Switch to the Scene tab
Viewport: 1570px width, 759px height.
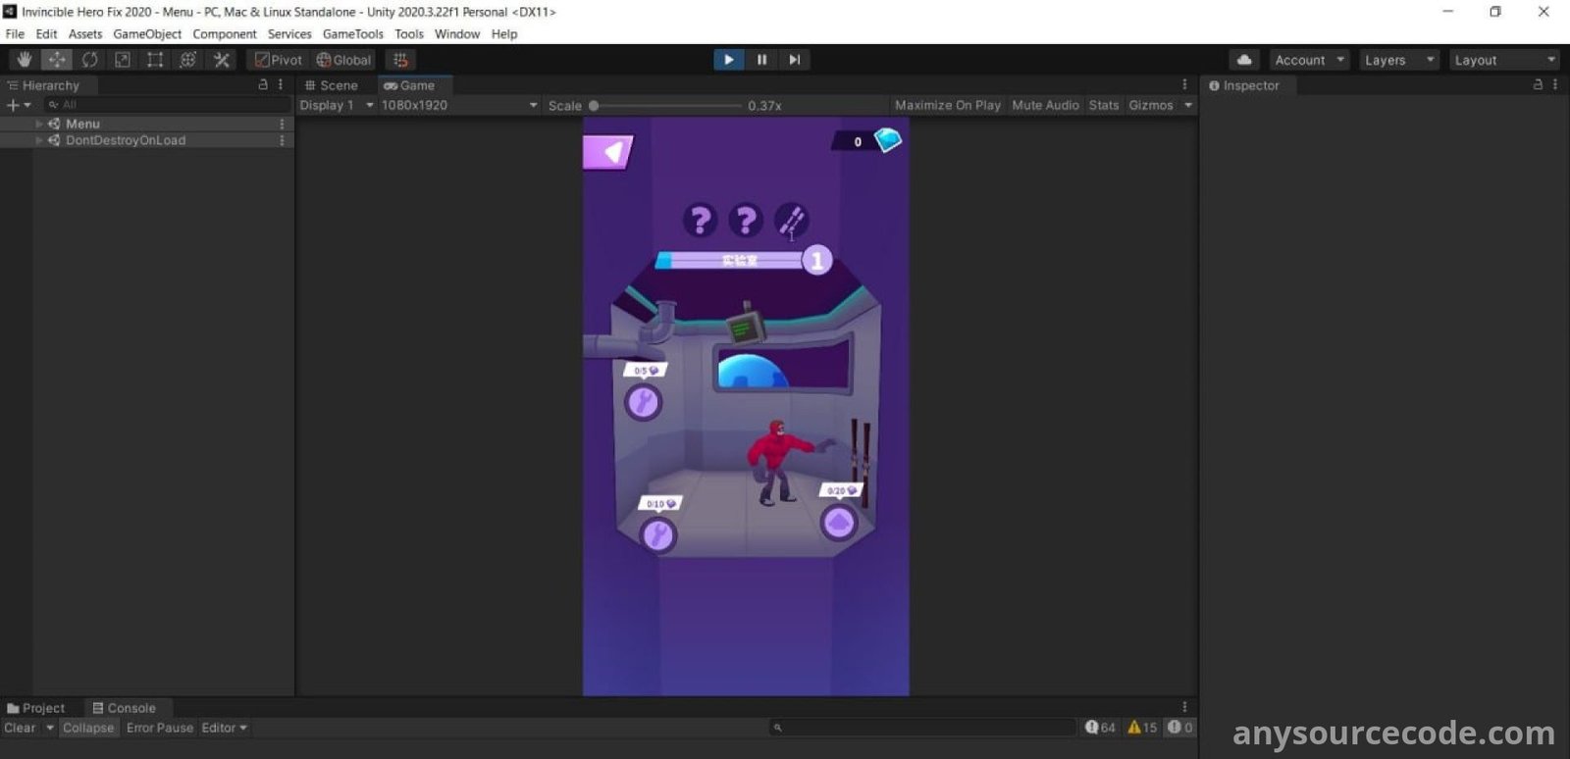pyautogui.click(x=332, y=85)
